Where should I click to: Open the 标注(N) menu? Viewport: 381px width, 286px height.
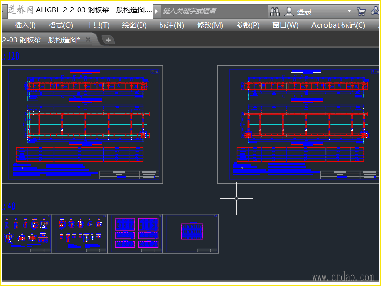171,25
